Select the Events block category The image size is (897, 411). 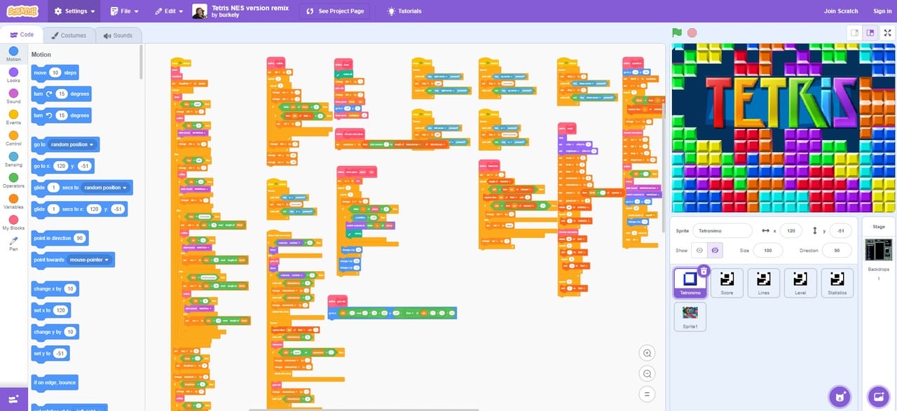click(x=13, y=117)
